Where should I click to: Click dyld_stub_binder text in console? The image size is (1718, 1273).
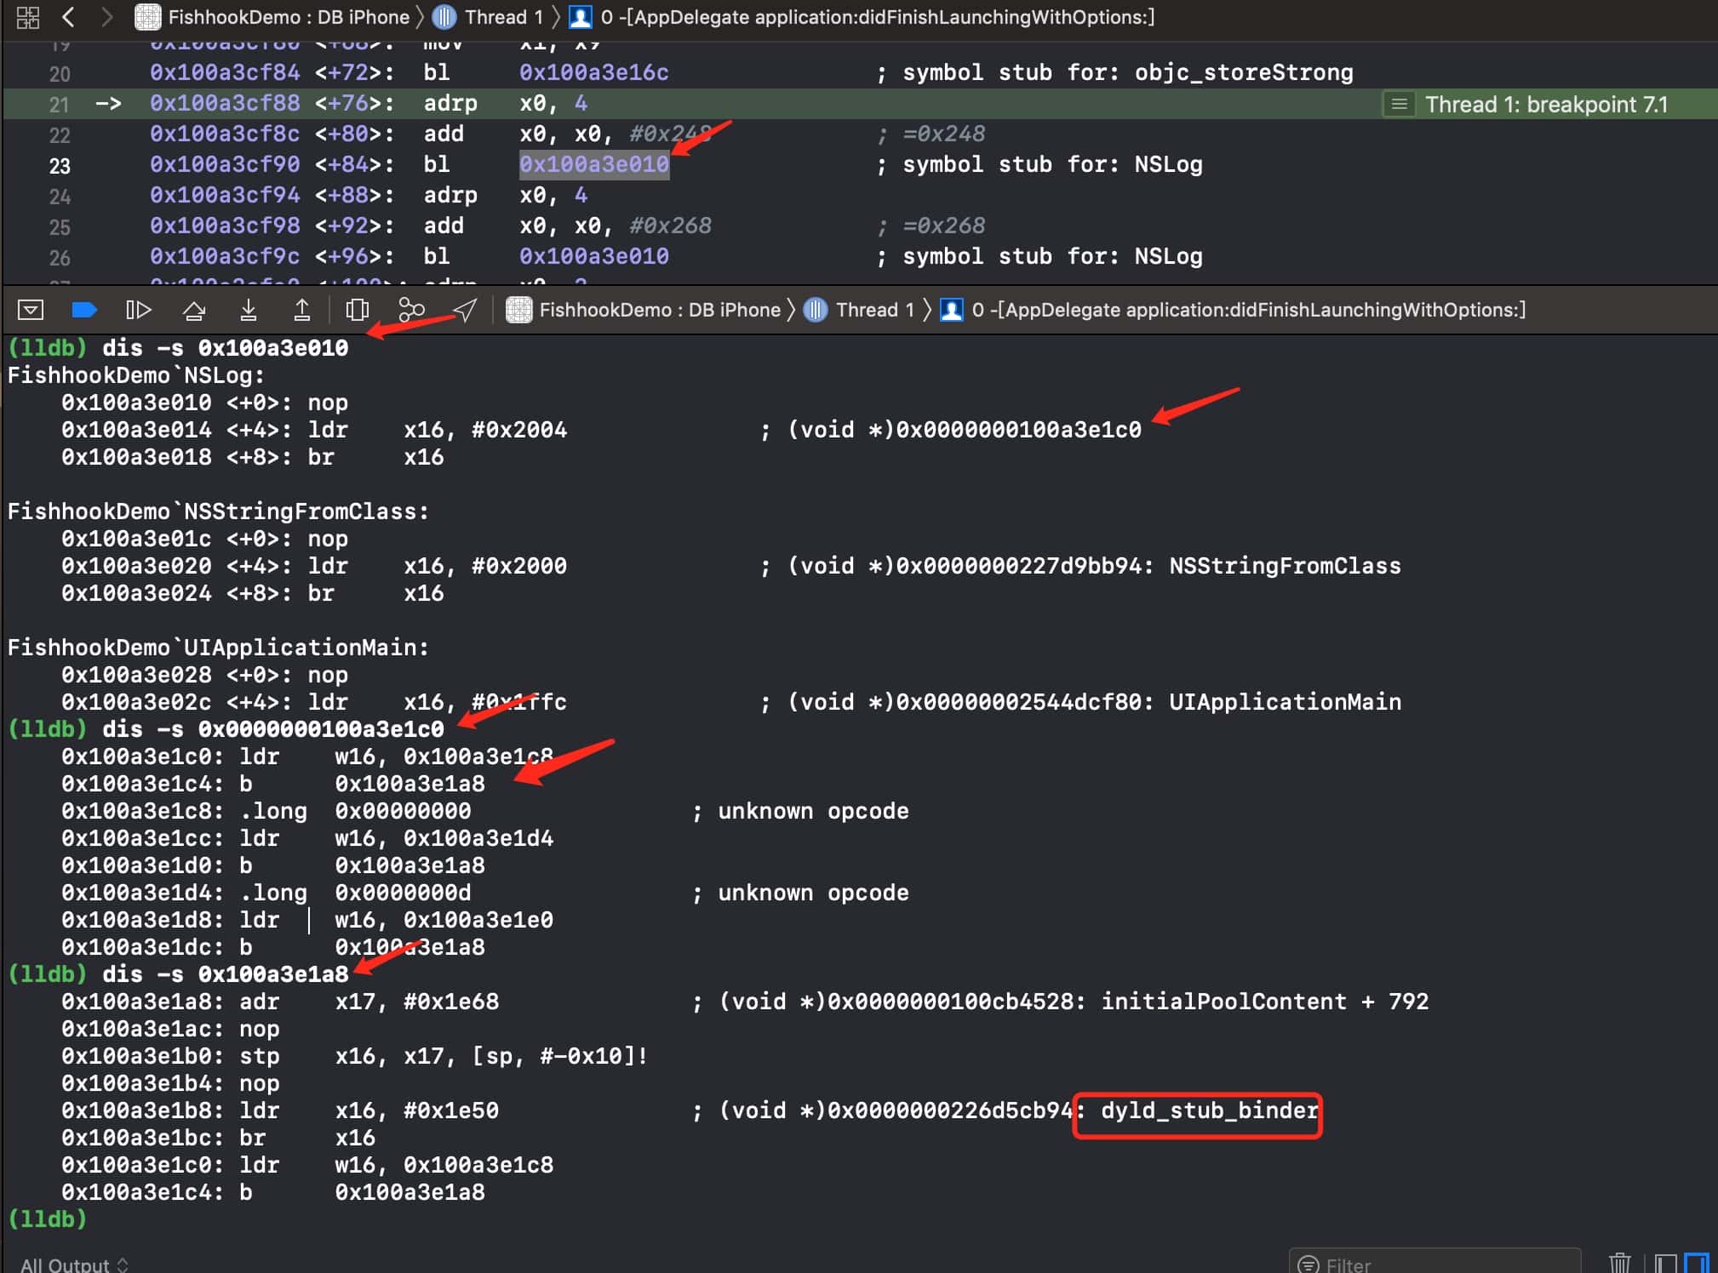[x=1210, y=1110]
